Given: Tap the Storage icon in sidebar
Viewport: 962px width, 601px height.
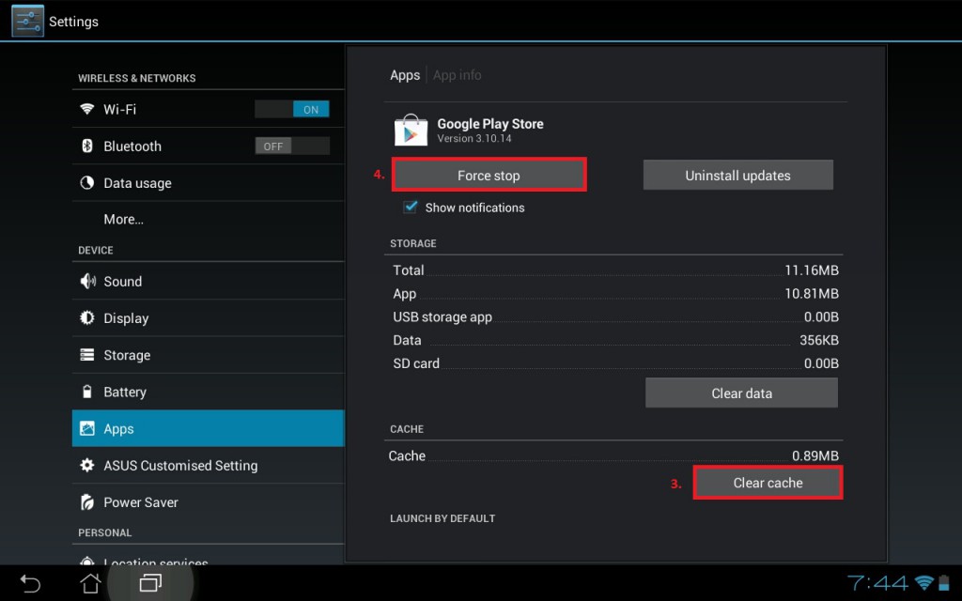Looking at the screenshot, I should (x=87, y=354).
